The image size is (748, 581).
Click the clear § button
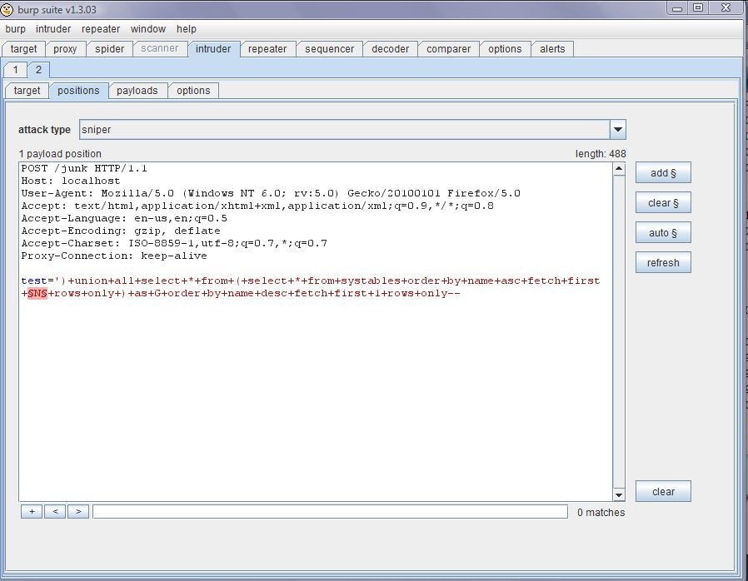663,203
